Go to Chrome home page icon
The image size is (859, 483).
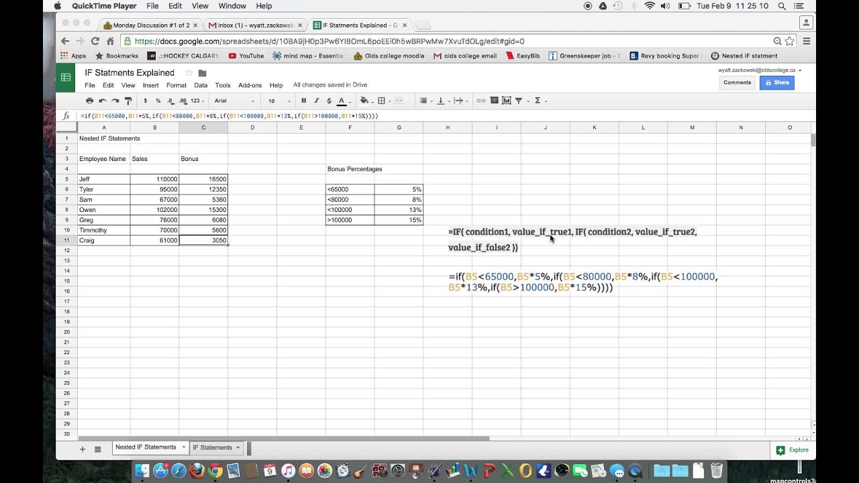click(111, 41)
